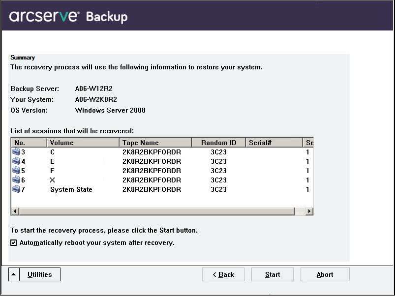Click the session 7 System State icon
395x298 pixels.
point(16,189)
